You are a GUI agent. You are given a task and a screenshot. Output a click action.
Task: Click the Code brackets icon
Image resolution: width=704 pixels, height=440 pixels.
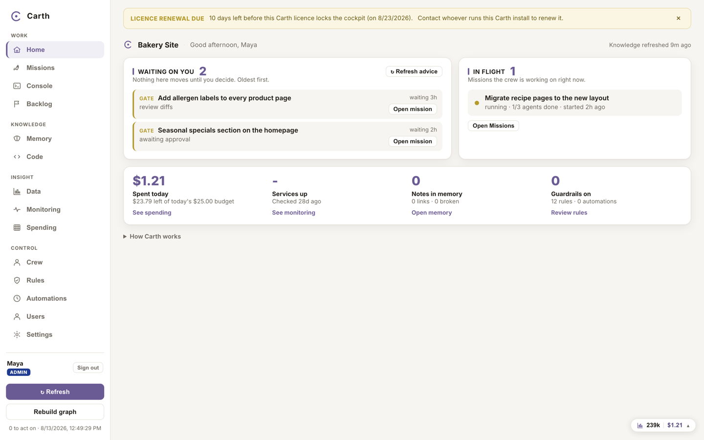[x=17, y=157]
